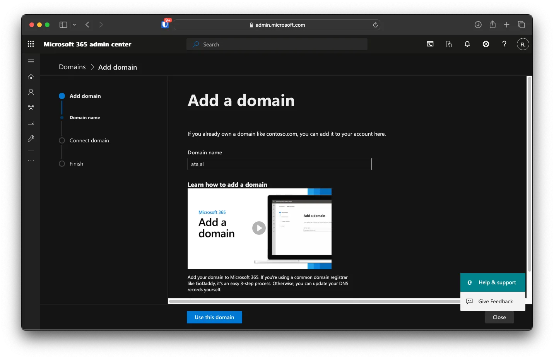The height and width of the screenshot is (359, 554).
Task: Open FL account profile menu
Action: pyautogui.click(x=523, y=44)
